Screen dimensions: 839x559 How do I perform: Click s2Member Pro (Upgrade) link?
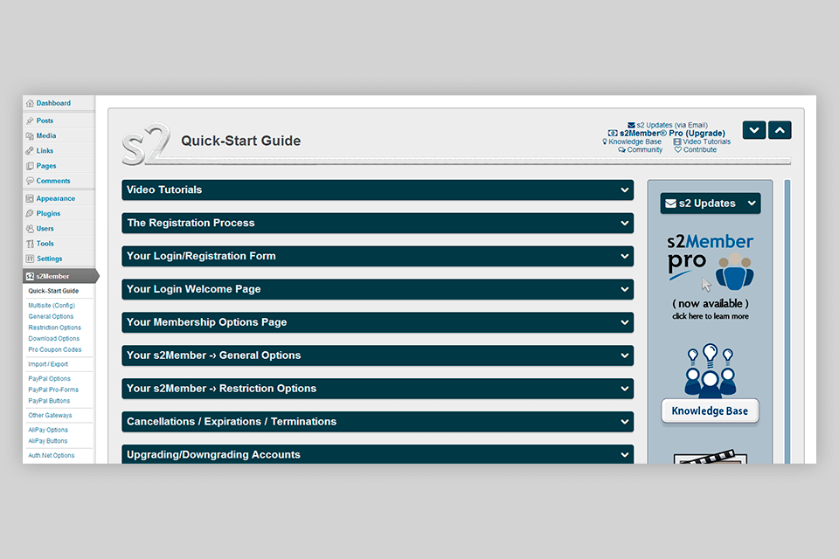pos(666,133)
